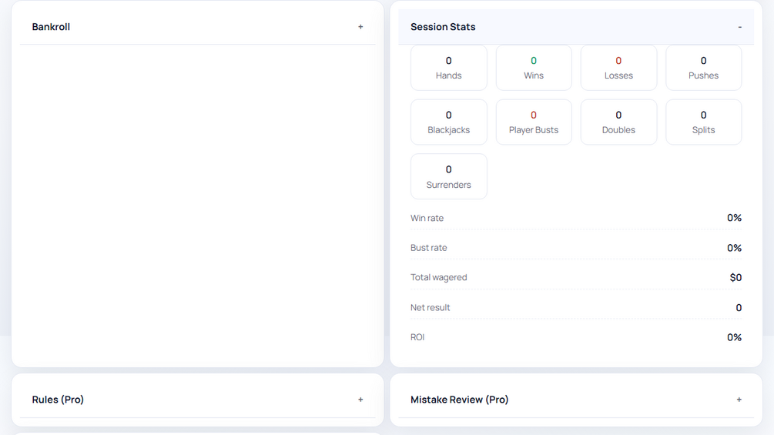
Task: Click the Losses stat card
Action: [618, 68]
